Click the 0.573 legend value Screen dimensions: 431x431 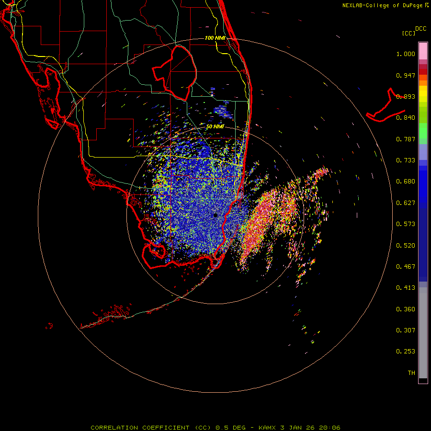(406, 224)
